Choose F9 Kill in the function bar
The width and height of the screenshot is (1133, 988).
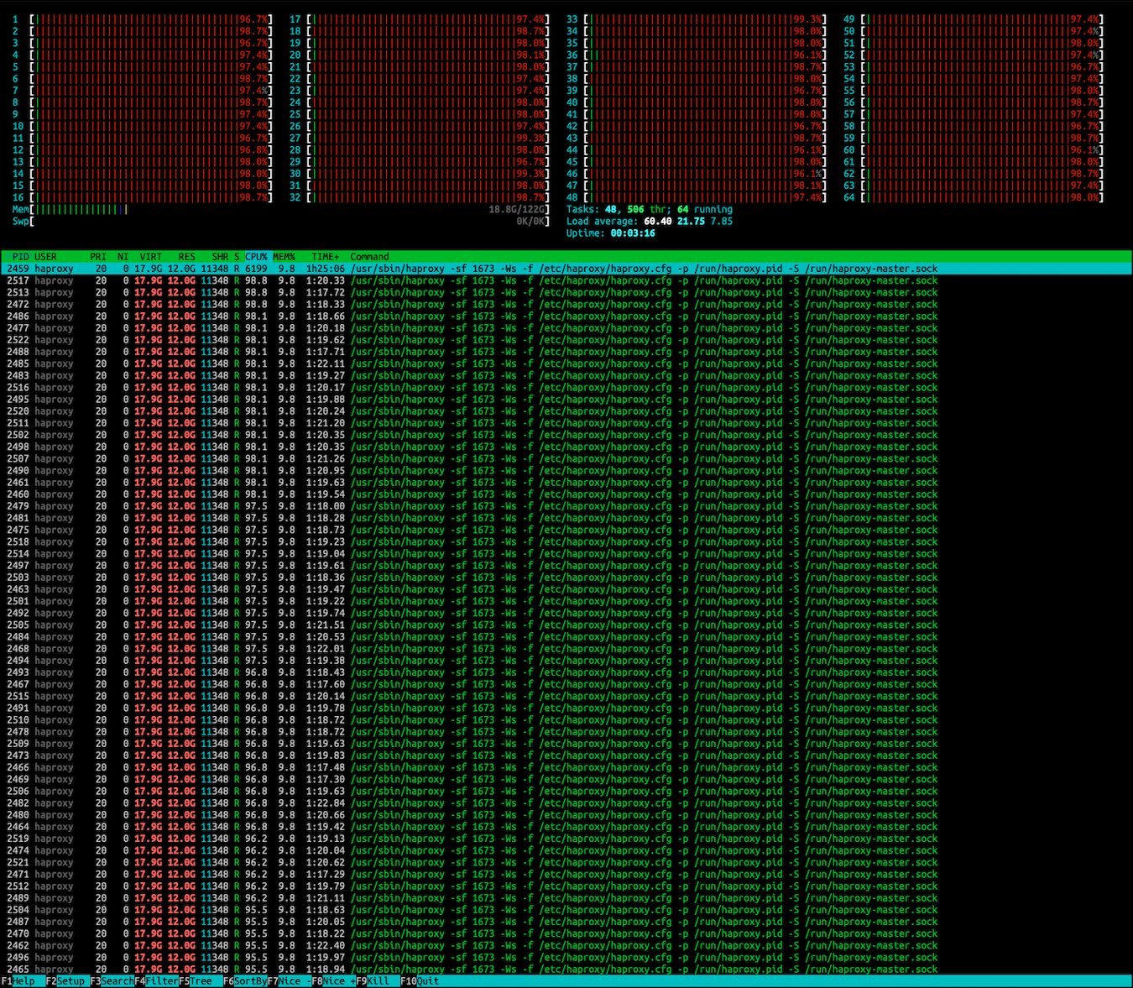[x=379, y=981]
